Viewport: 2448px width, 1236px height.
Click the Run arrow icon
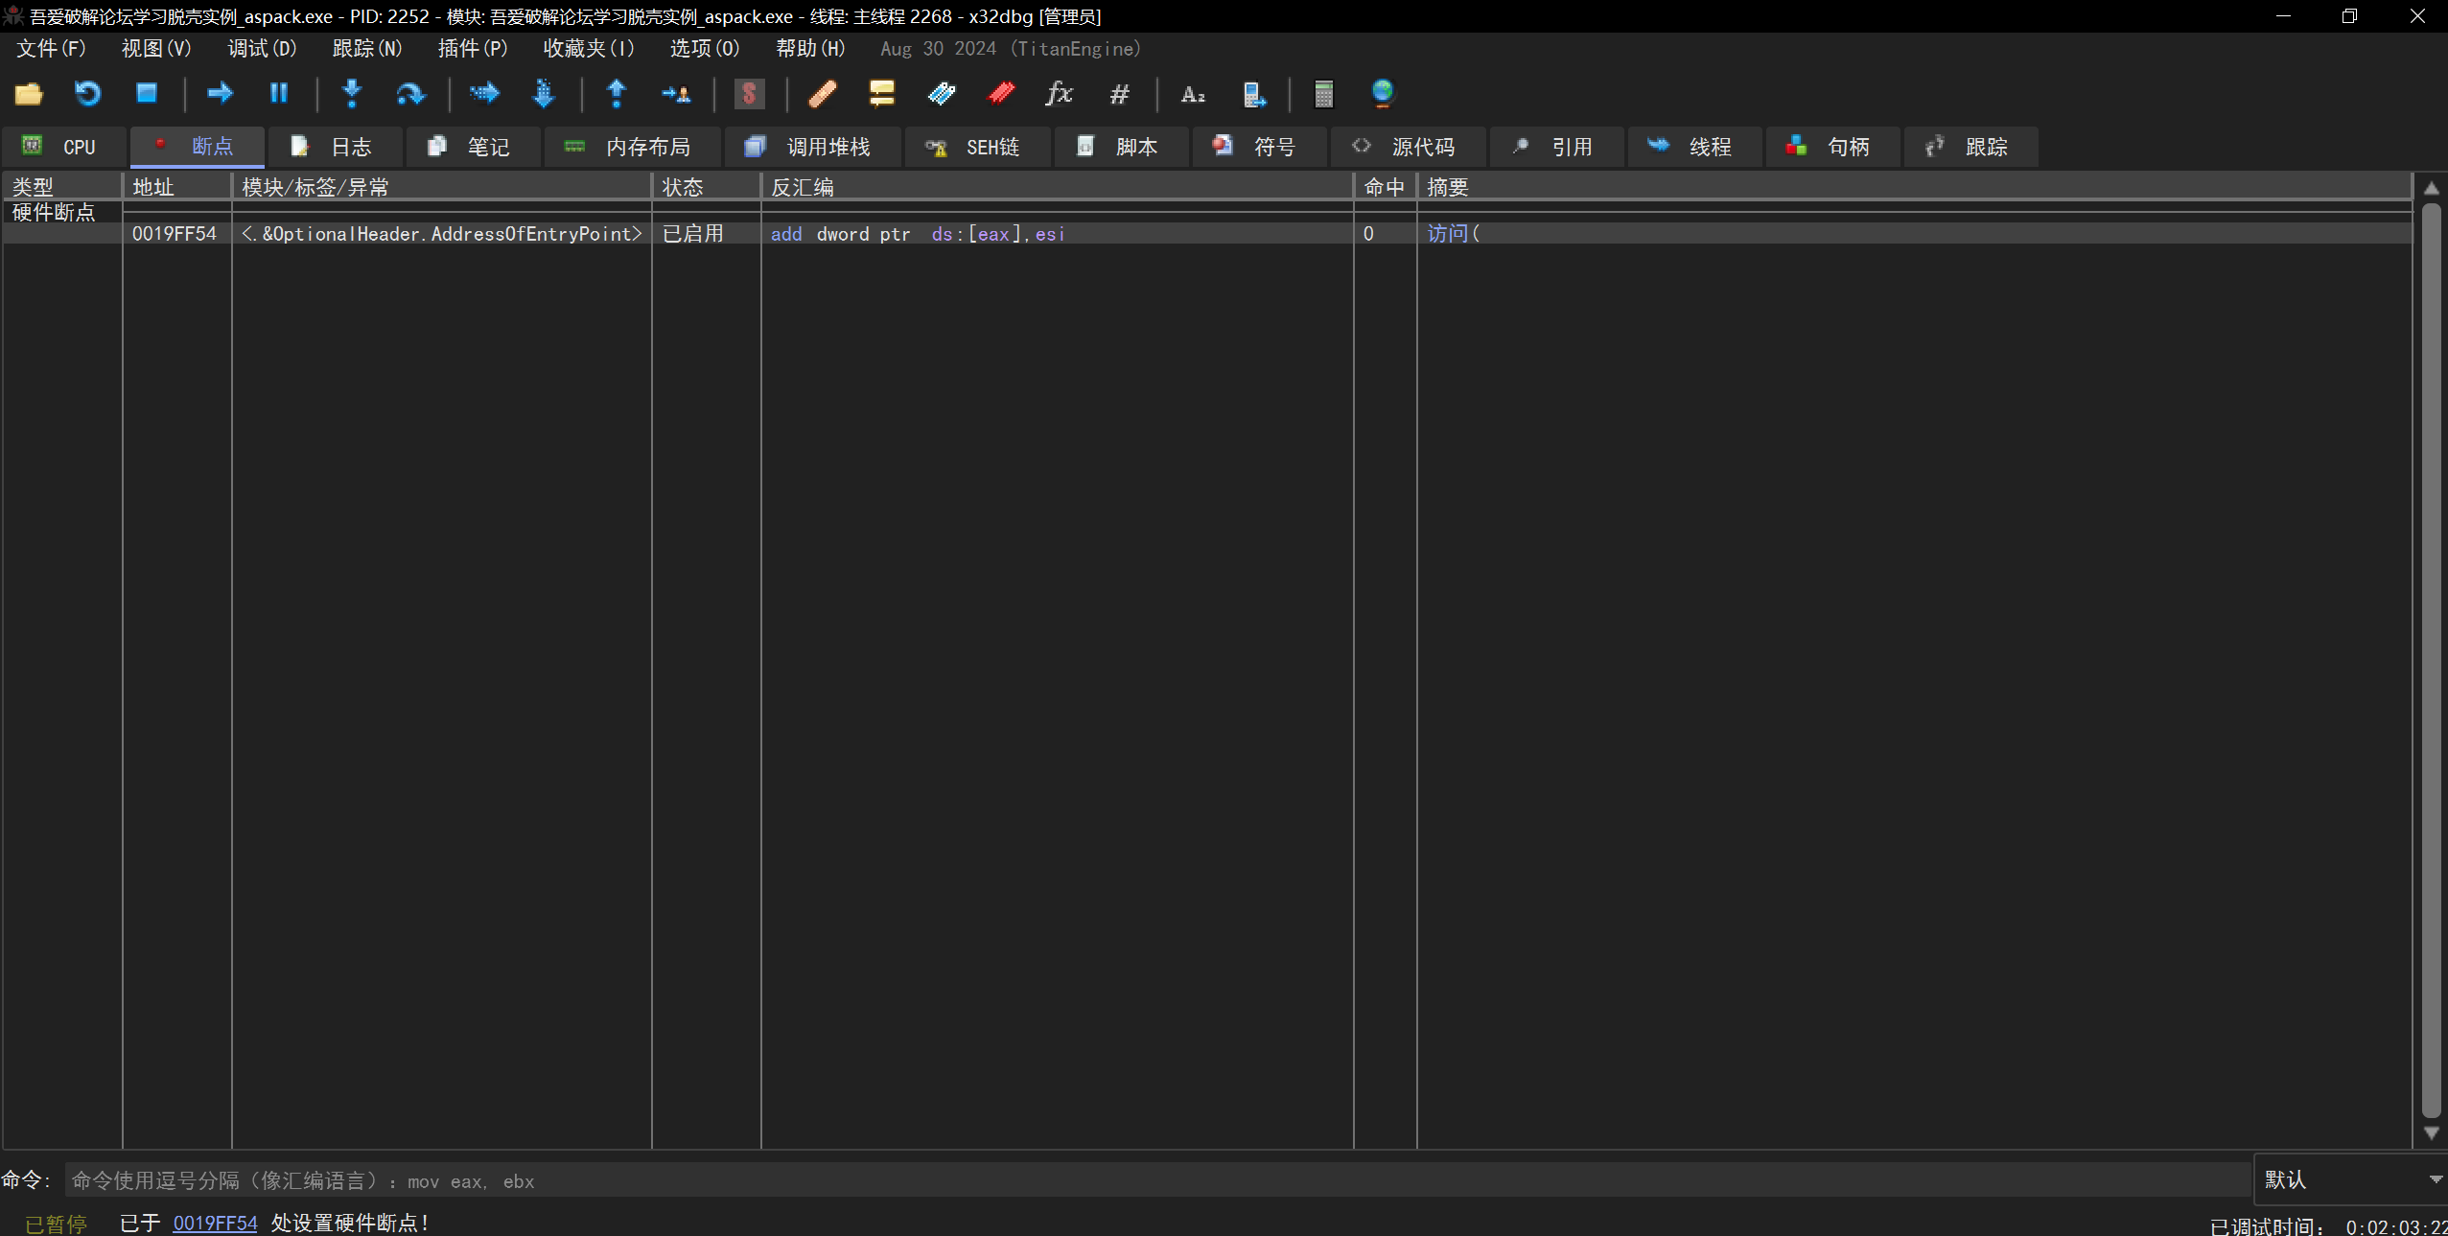[x=220, y=93]
